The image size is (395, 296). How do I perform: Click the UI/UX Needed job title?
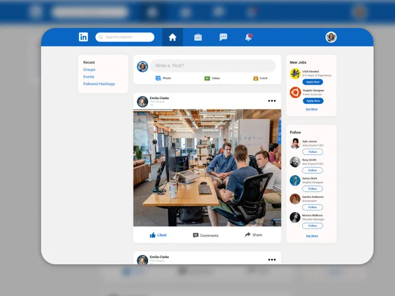[311, 71]
